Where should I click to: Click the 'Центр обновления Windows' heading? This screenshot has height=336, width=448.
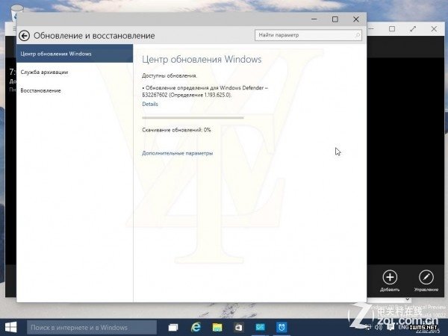tap(202, 59)
